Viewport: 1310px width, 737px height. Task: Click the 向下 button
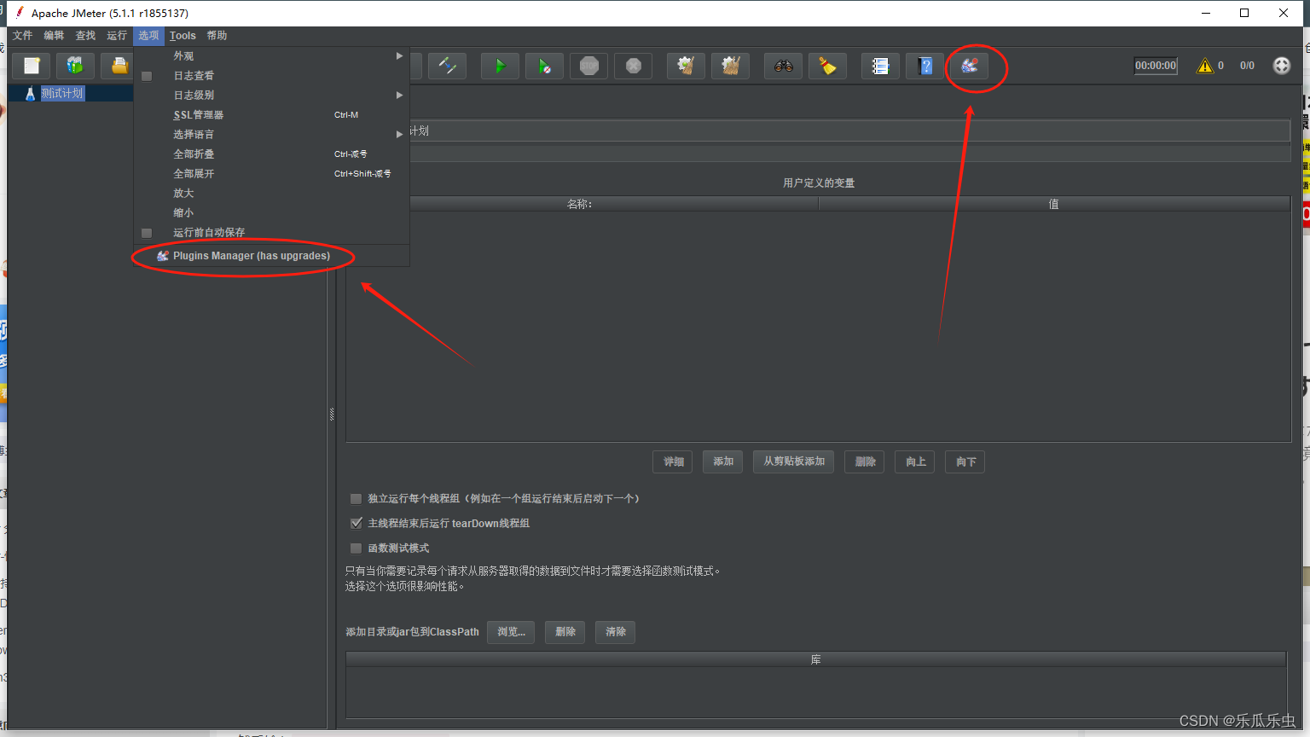(x=965, y=461)
